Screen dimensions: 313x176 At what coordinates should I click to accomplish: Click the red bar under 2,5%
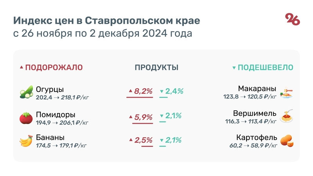(147, 146)
